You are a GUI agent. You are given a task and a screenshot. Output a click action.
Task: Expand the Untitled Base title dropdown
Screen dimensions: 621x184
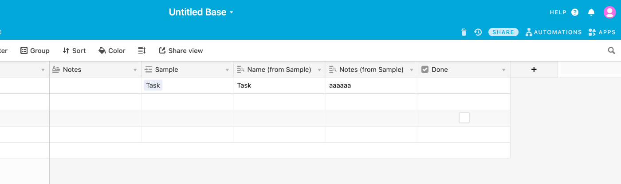(231, 13)
